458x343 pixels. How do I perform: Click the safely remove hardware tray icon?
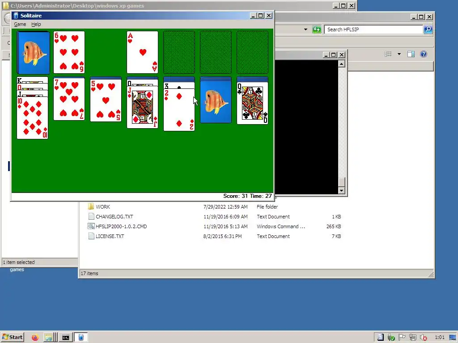391,338
